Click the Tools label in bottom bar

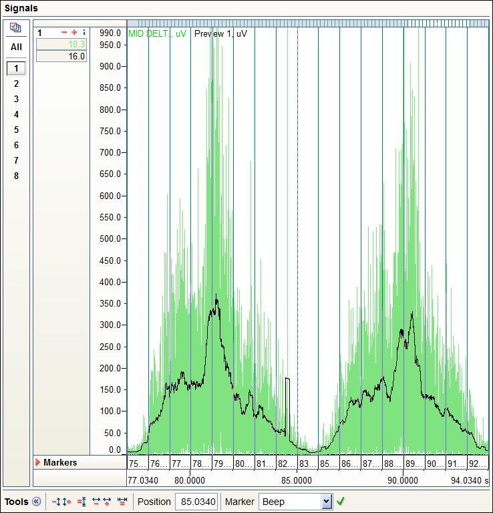pos(16,501)
